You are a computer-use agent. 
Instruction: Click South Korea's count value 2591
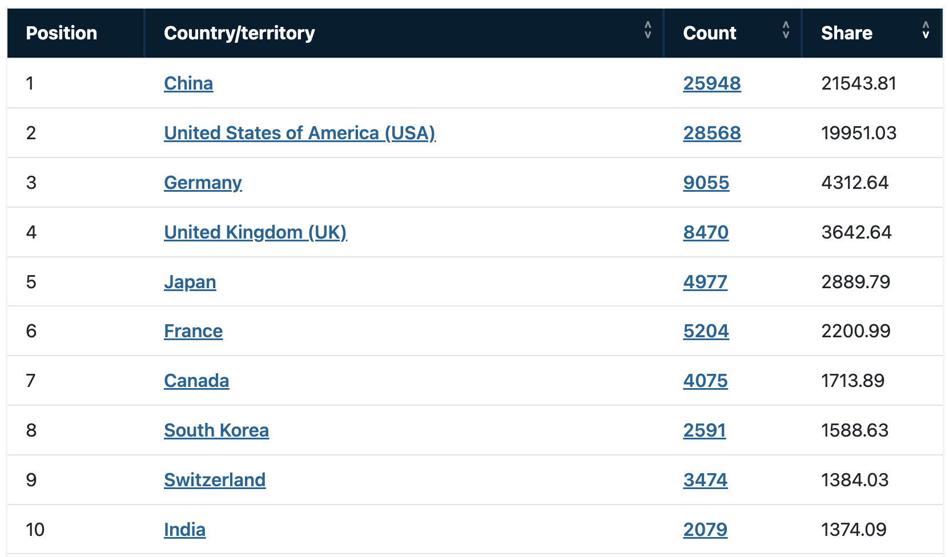pos(705,430)
